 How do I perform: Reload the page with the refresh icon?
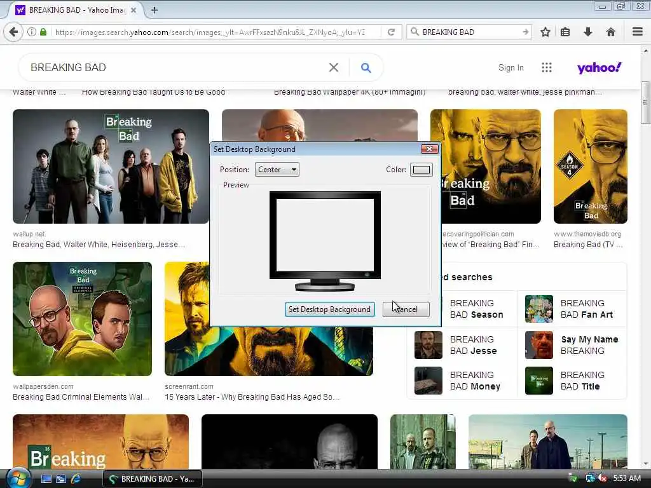pyautogui.click(x=391, y=32)
